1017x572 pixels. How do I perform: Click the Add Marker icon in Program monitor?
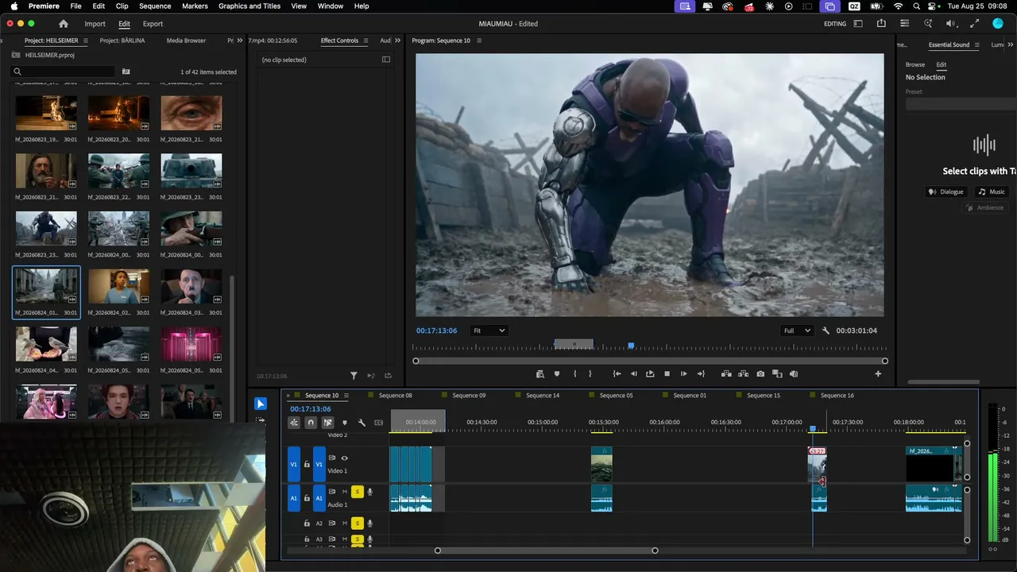pyautogui.click(x=557, y=374)
